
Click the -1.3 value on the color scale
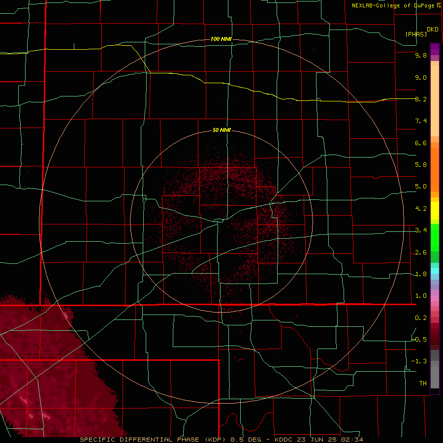(419, 361)
